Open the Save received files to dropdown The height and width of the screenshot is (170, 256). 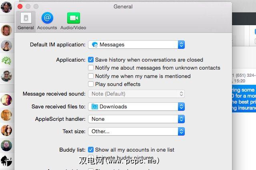coord(136,106)
